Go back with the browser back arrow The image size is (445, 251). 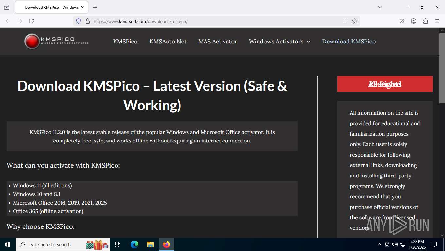8,21
